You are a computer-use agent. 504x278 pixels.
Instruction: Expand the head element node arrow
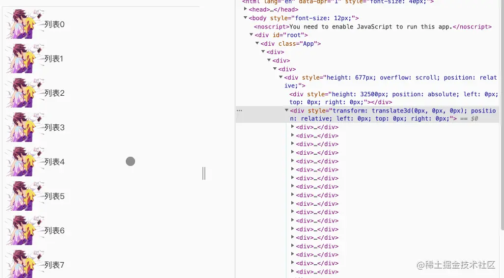245,9
